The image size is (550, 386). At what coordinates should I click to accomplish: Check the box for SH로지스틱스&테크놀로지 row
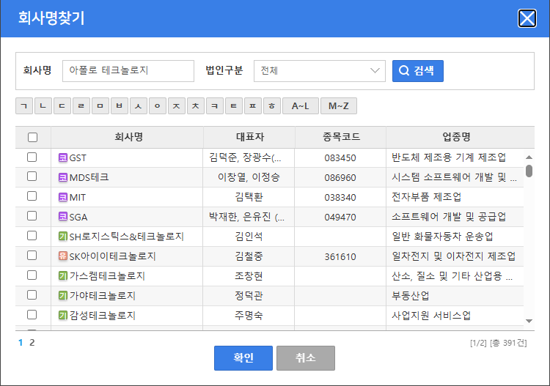[x=32, y=235]
